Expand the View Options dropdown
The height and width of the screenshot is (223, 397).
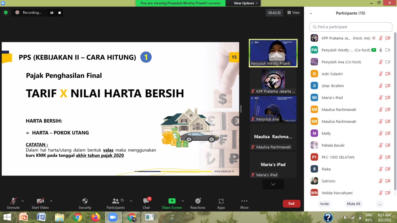(x=246, y=3)
